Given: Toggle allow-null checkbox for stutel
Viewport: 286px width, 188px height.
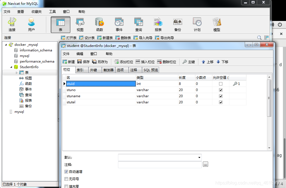Looking at the screenshot, I should (x=221, y=102).
